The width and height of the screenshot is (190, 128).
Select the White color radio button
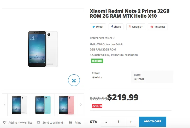93,77
